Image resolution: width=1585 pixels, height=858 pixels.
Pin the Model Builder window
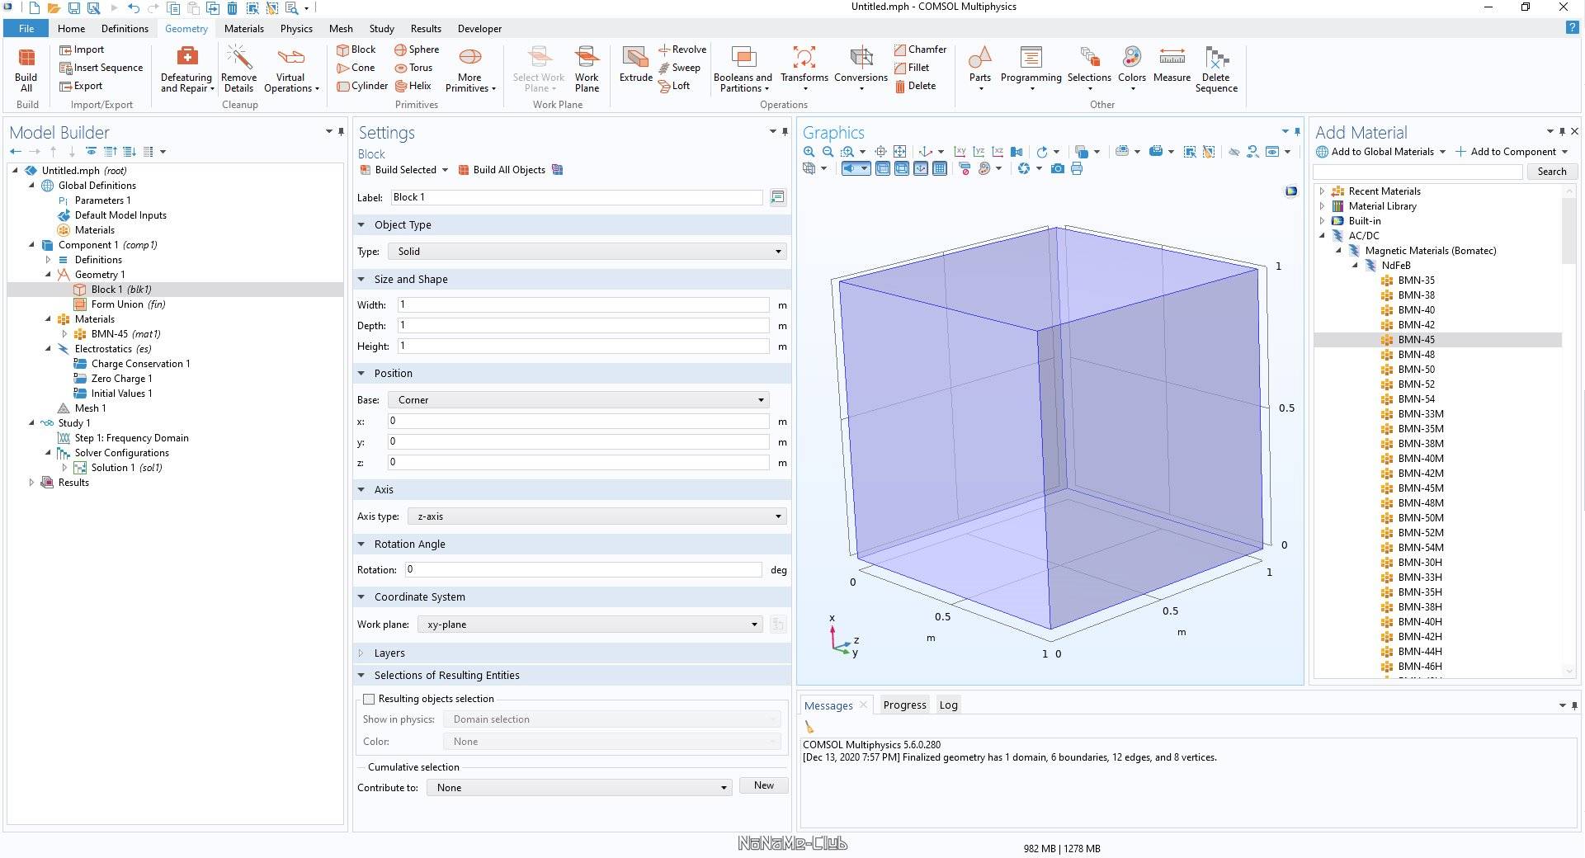[341, 132]
